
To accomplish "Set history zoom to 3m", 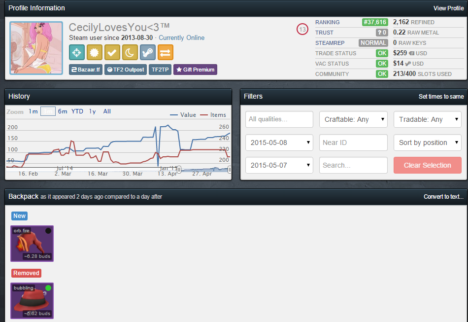I will pyautogui.click(x=48, y=111).
